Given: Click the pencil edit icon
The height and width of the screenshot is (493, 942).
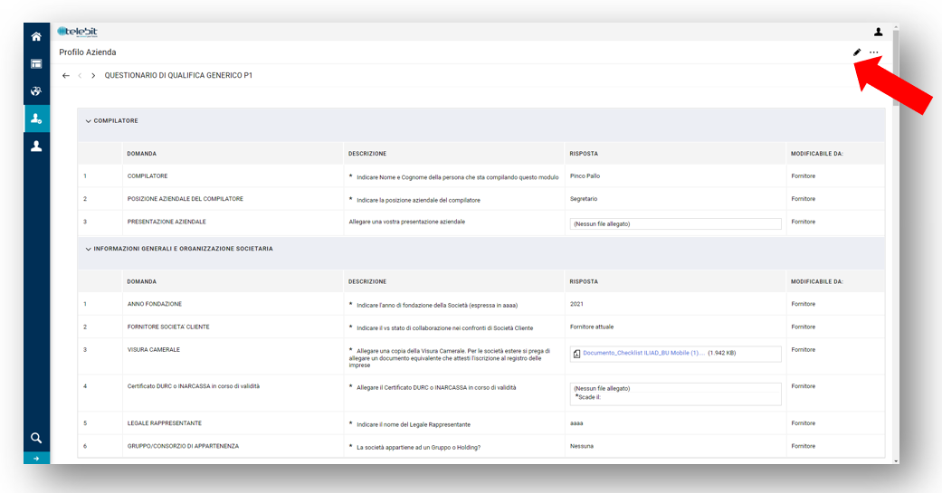Looking at the screenshot, I should (857, 52).
